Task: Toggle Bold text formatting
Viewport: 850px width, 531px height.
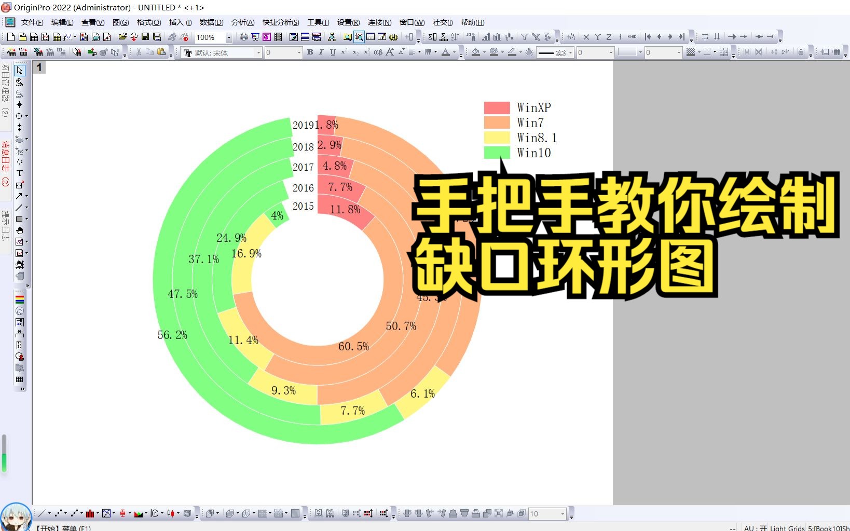Action: pos(310,52)
